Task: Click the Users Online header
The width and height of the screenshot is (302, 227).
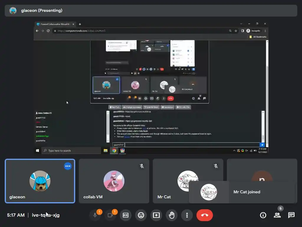Action: [44, 113]
